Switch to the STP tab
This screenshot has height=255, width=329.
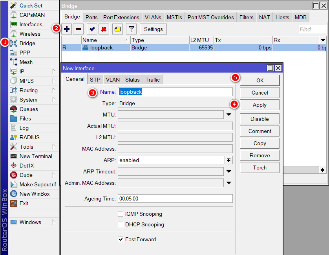click(95, 80)
